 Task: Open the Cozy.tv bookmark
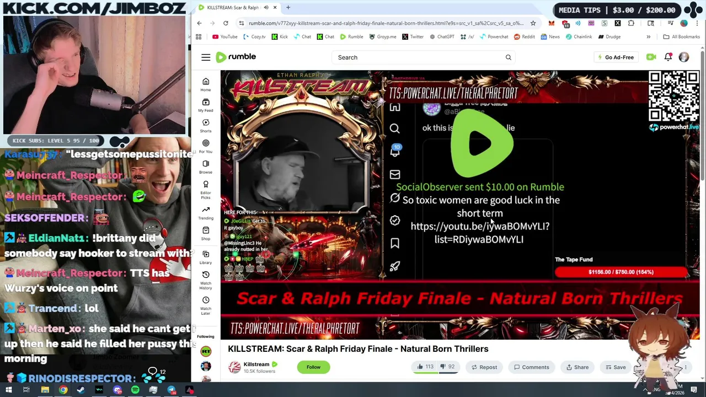click(x=254, y=37)
